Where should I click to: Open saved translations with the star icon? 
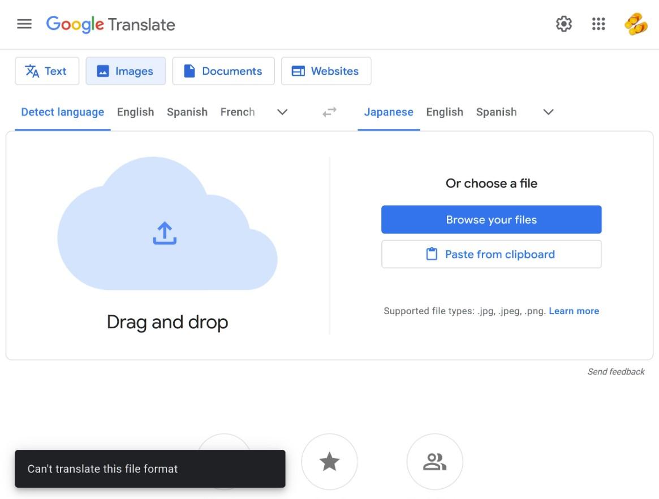click(329, 462)
